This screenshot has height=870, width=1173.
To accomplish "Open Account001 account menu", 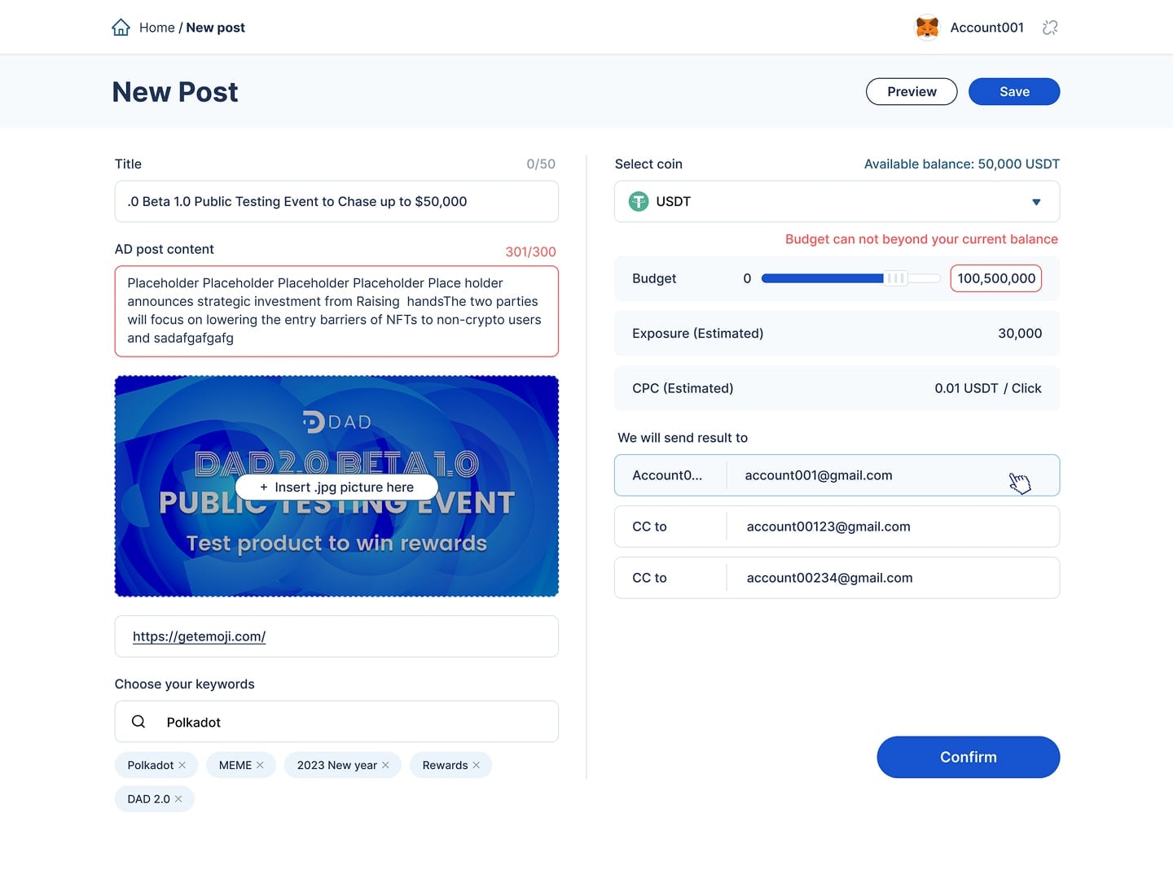I will pyautogui.click(x=986, y=28).
